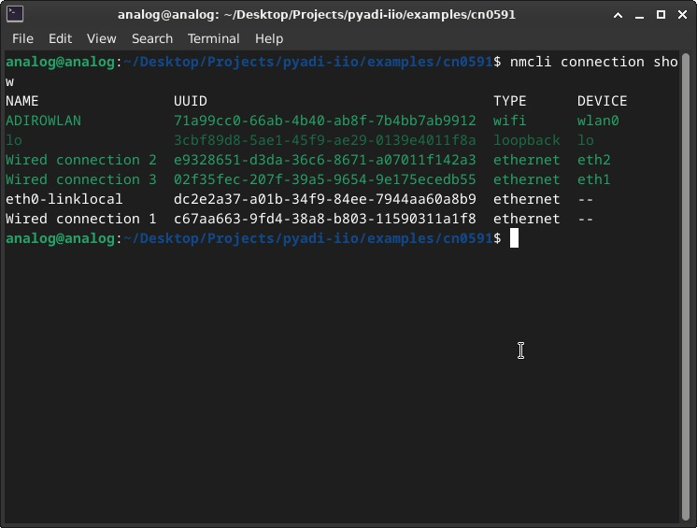Click the 'Wired connection 3' name
Screen dimensions: 697x528
click(x=81, y=179)
